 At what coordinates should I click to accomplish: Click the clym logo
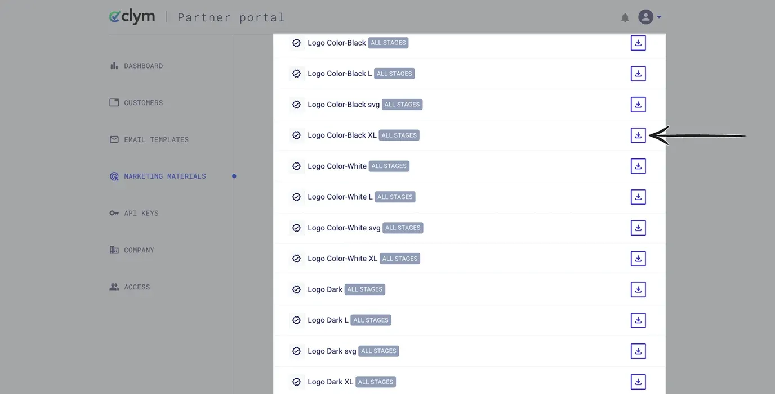pyautogui.click(x=132, y=17)
